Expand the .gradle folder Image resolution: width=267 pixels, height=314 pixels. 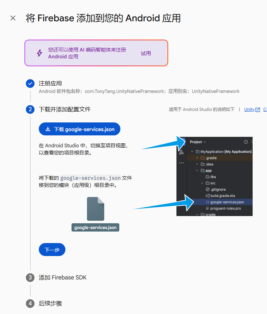(x=197, y=158)
